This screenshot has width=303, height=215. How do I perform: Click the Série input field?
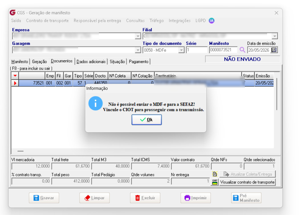pos(196,50)
